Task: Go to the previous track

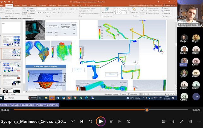Action: click(x=82, y=121)
